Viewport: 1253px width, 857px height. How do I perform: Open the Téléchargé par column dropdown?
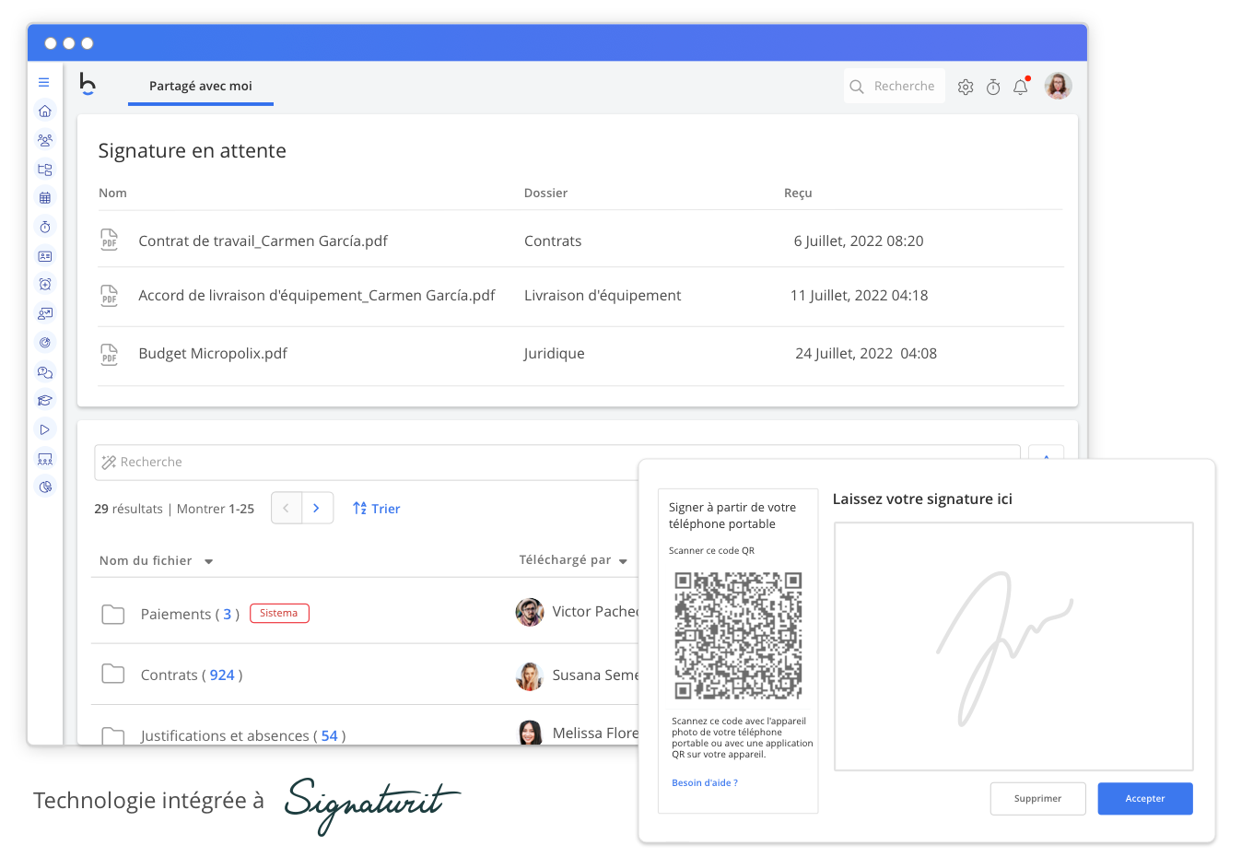(x=623, y=560)
